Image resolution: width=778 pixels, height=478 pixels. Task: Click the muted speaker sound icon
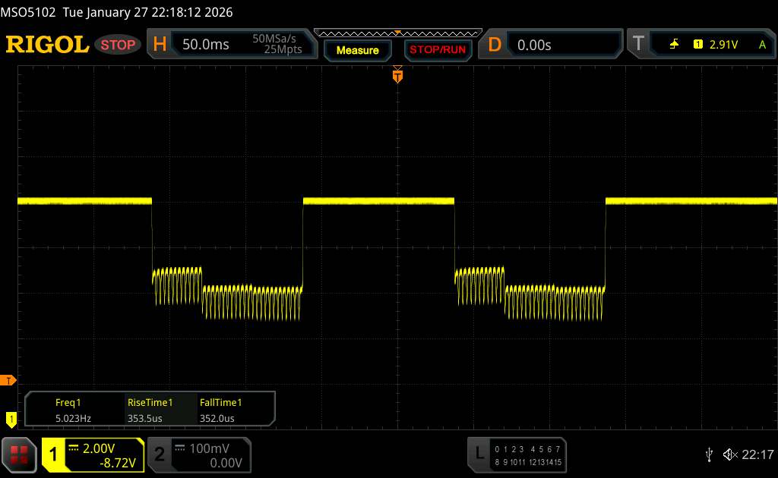[x=729, y=454]
